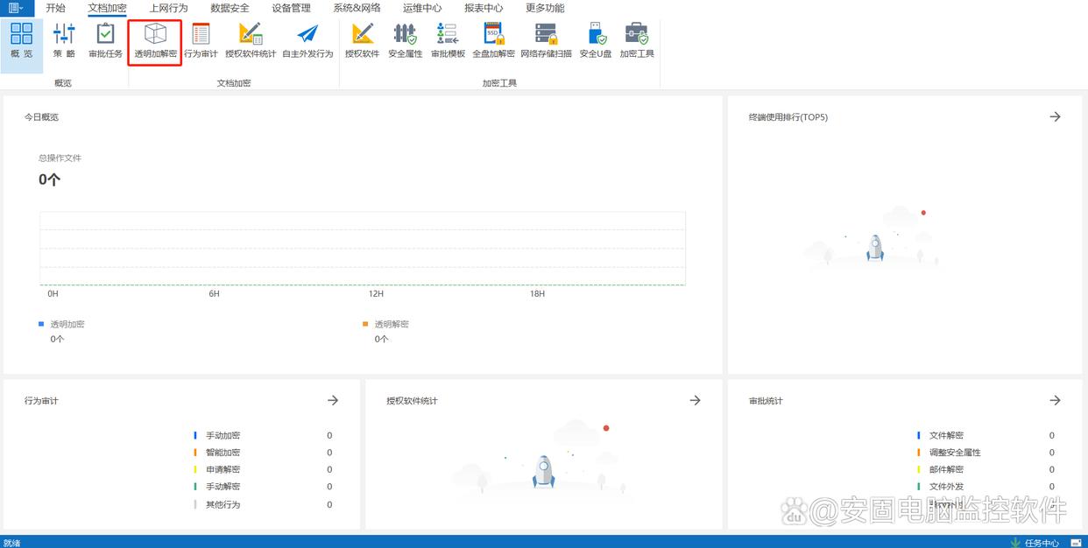Open the application menu dropdown at top-left
1088x548 pixels.
click(x=16, y=8)
